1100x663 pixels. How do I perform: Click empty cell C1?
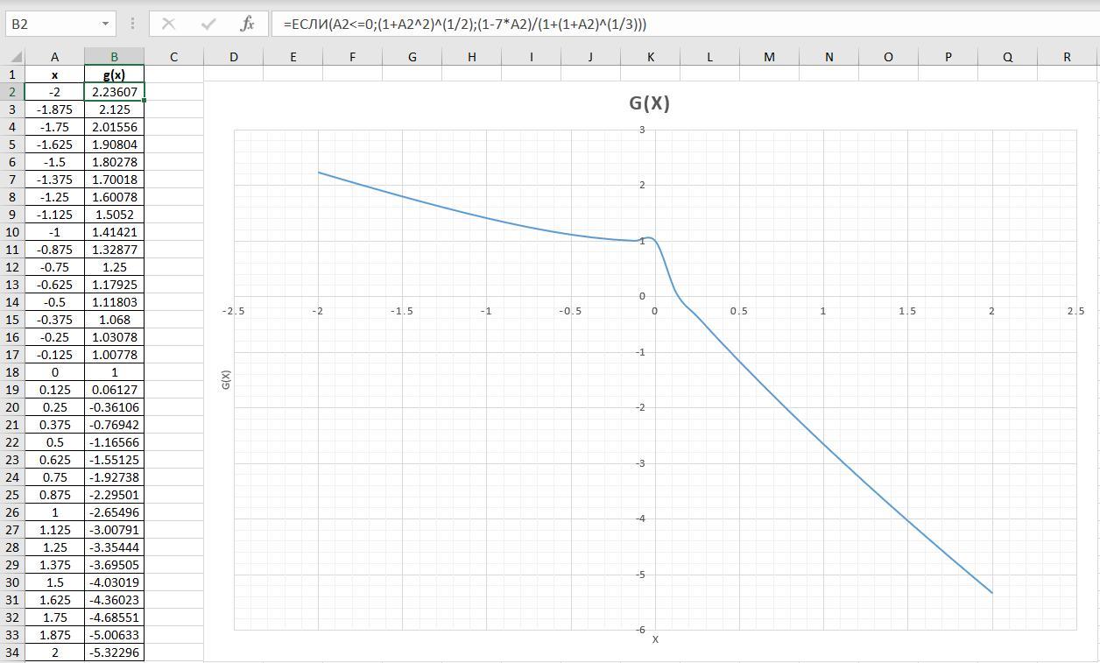click(x=173, y=74)
